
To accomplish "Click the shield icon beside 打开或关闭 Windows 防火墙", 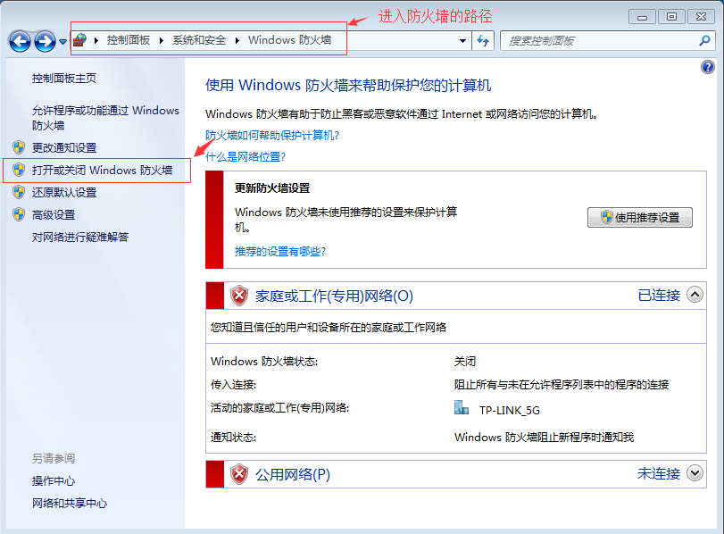I will [19, 170].
